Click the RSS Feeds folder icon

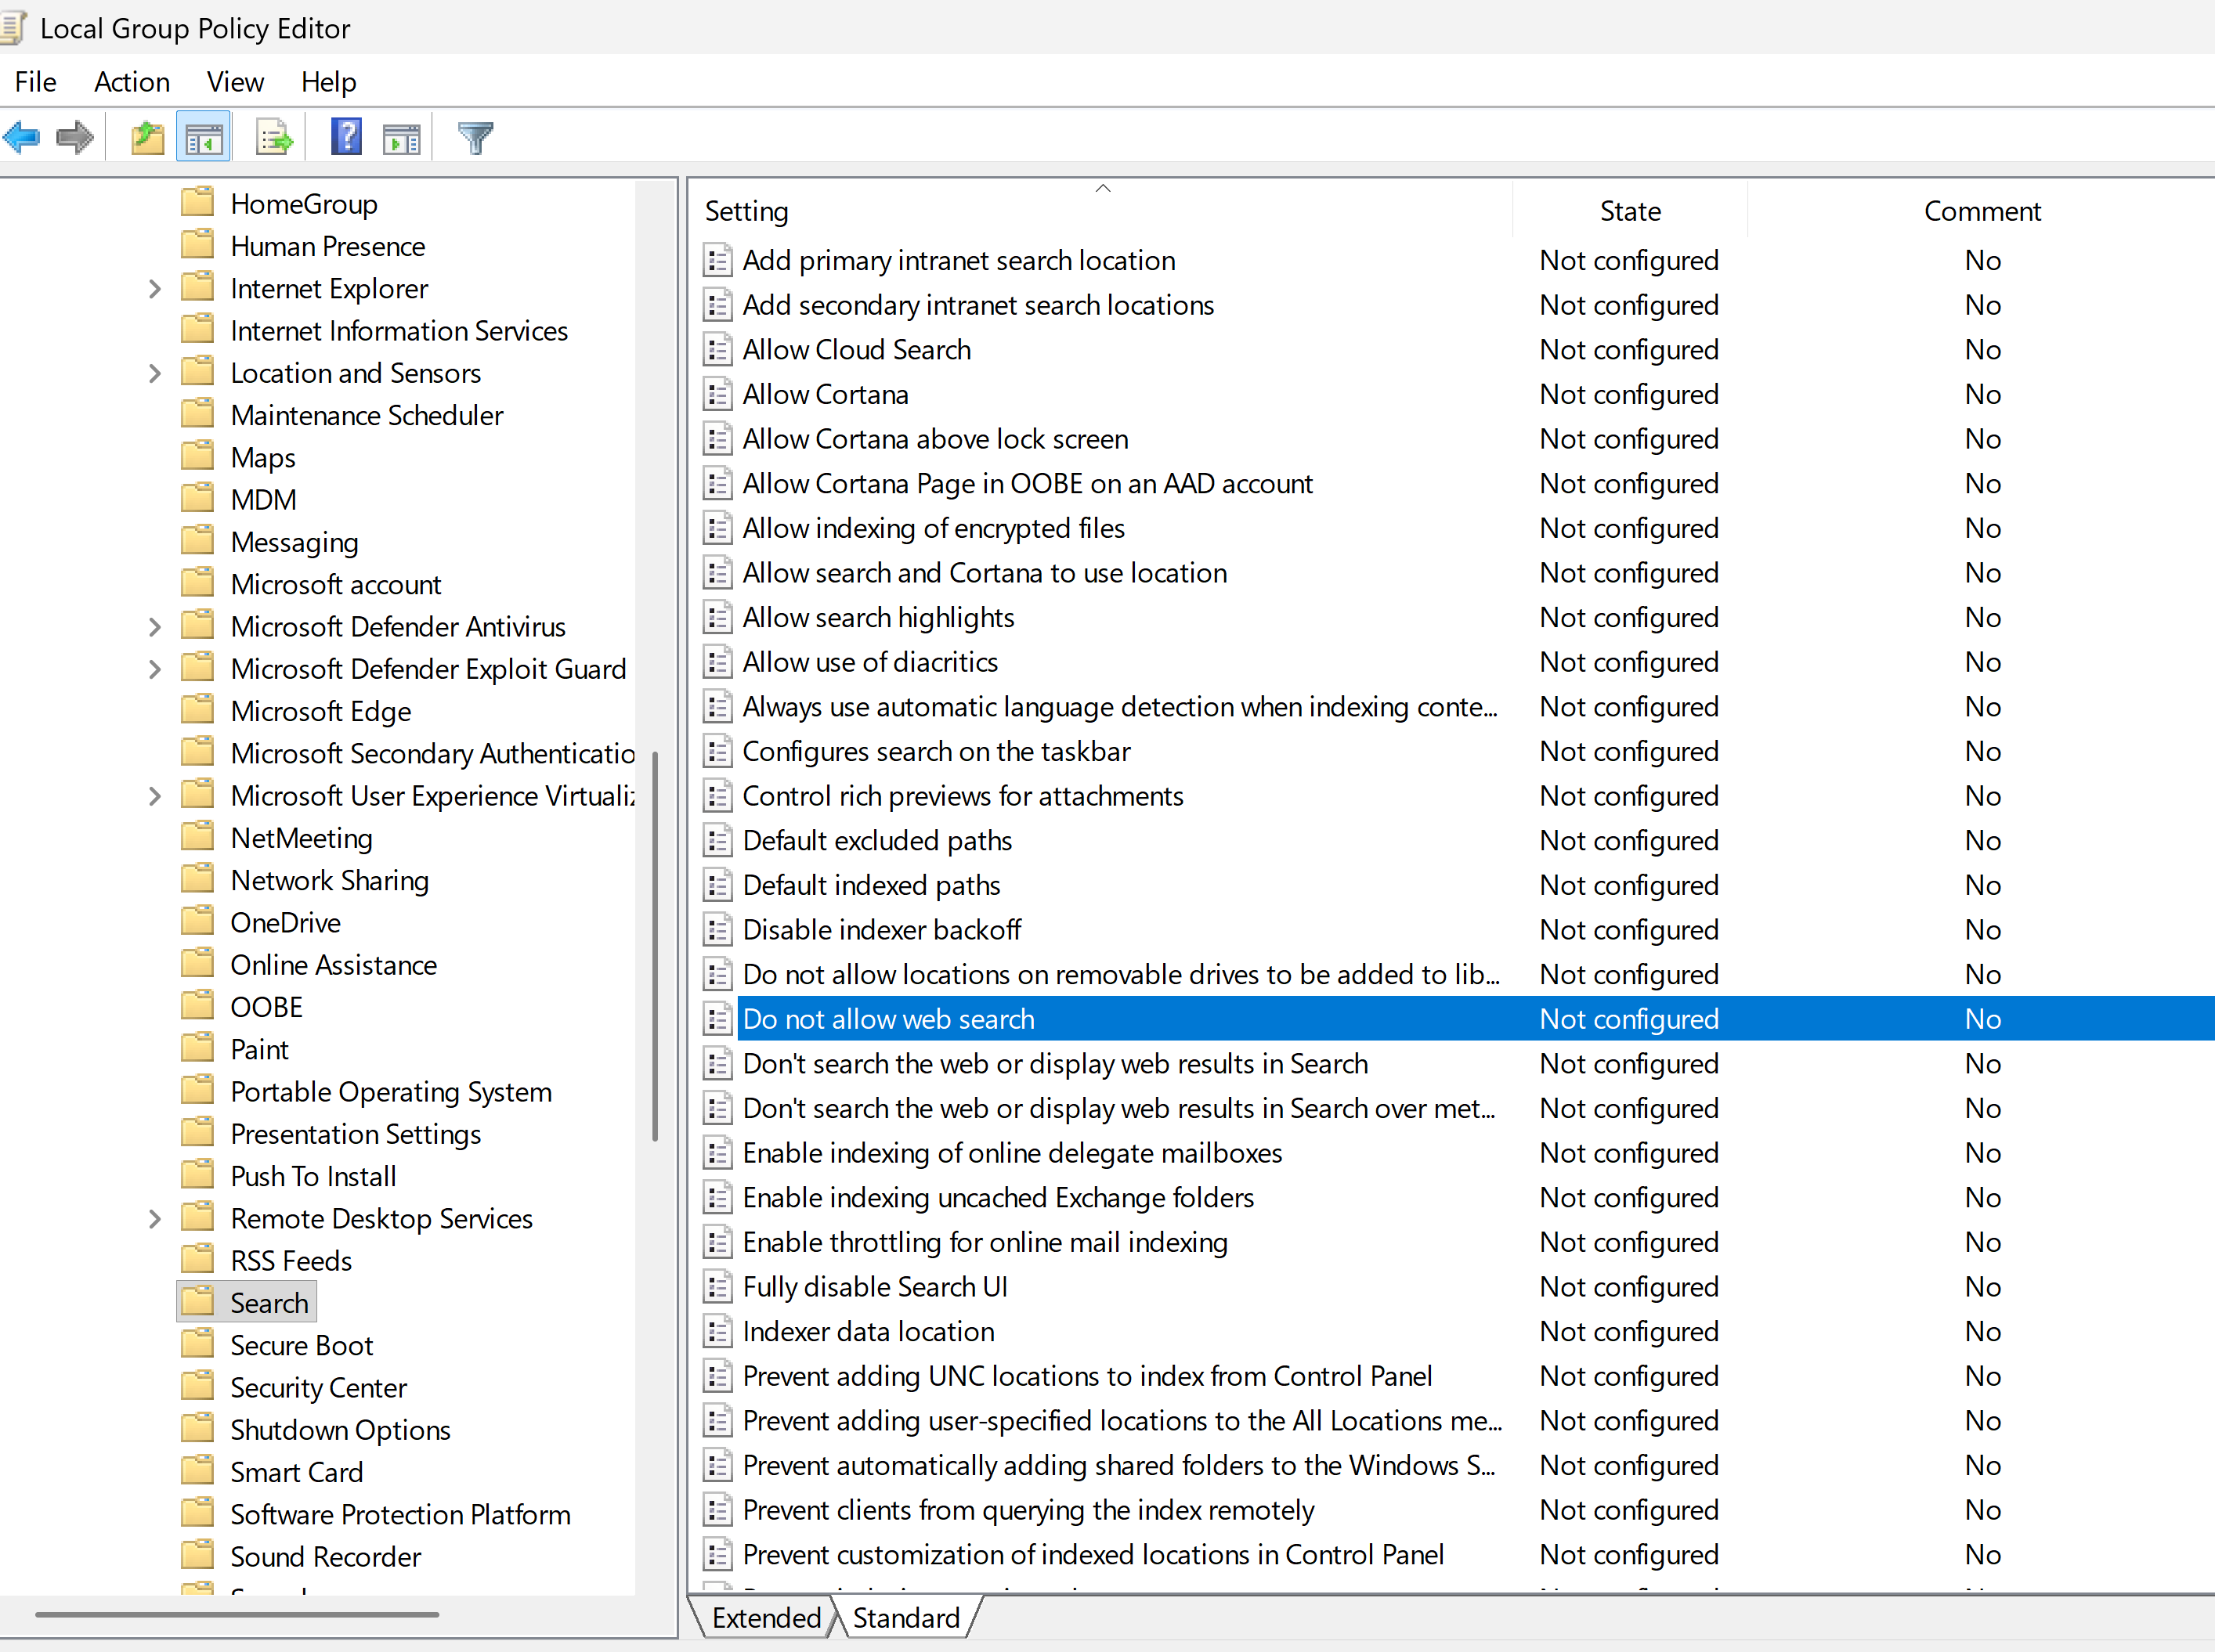click(198, 1259)
